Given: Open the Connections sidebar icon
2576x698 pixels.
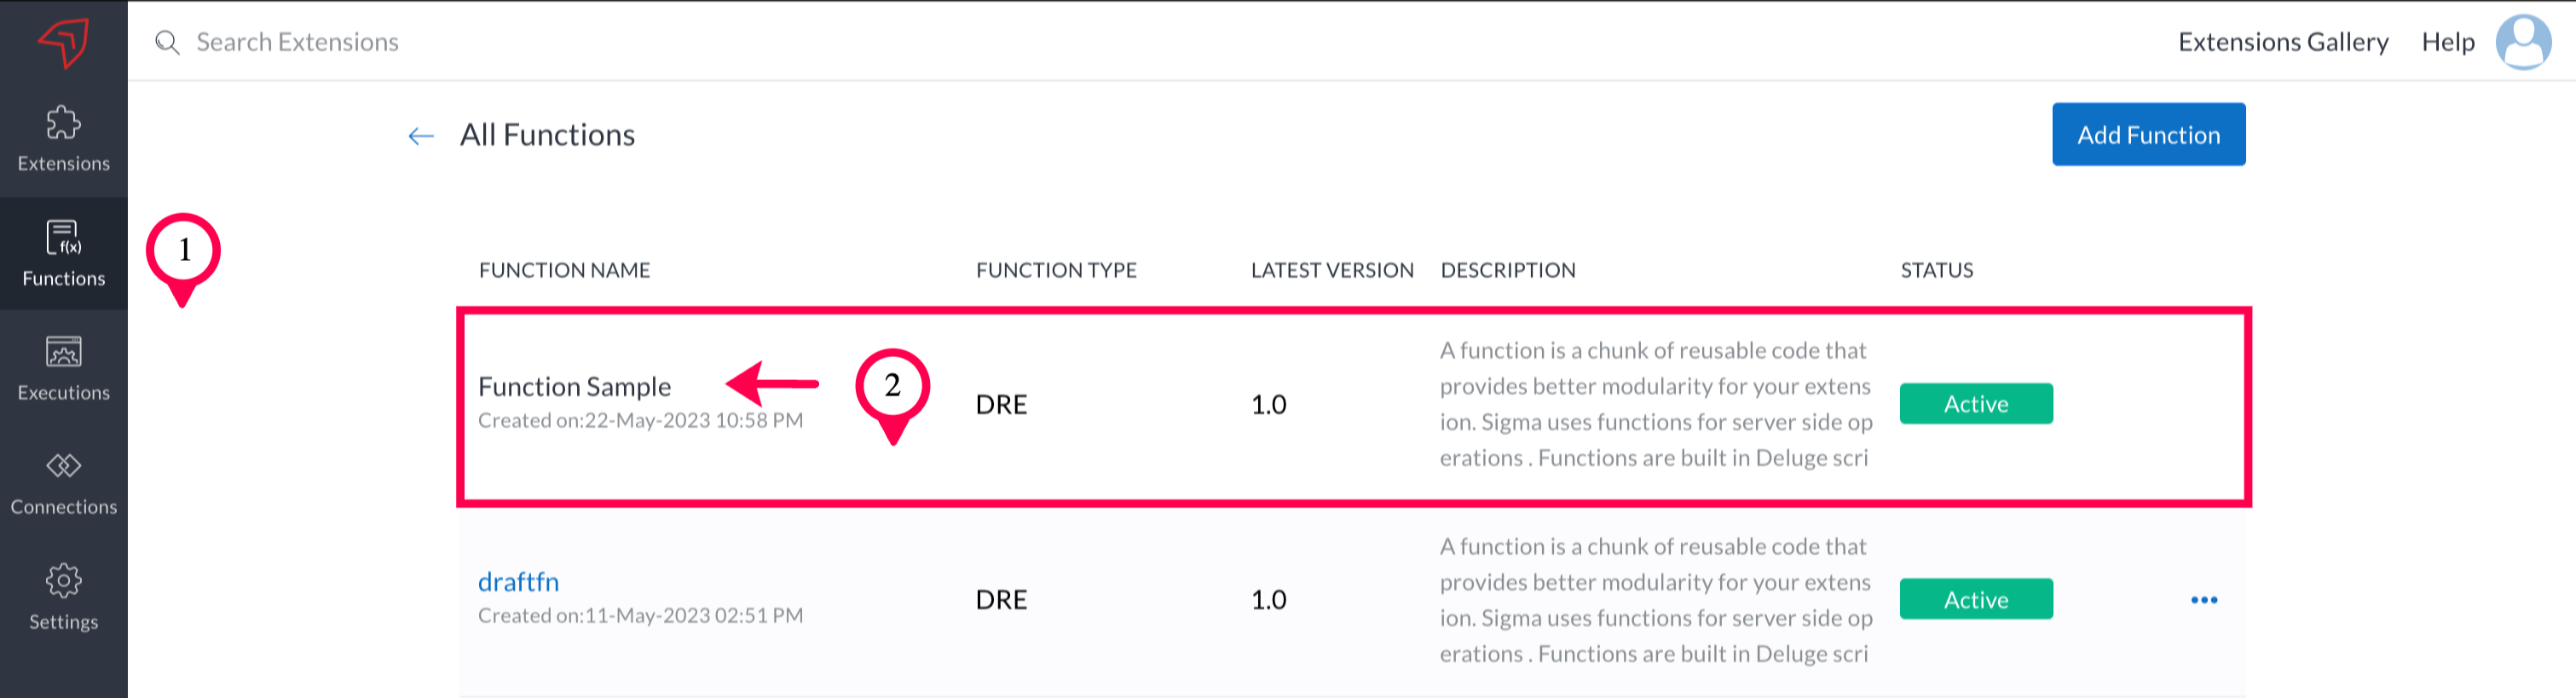Looking at the screenshot, I should pyautogui.click(x=64, y=467).
